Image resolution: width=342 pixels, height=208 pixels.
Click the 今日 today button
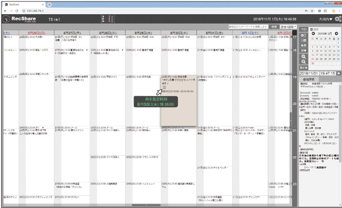coord(303,29)
